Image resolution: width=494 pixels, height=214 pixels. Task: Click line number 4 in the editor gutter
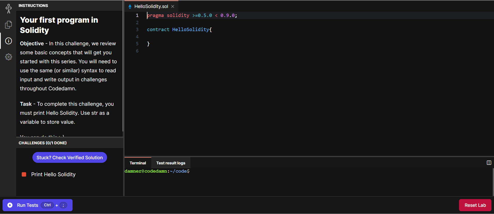coord(137,37)
